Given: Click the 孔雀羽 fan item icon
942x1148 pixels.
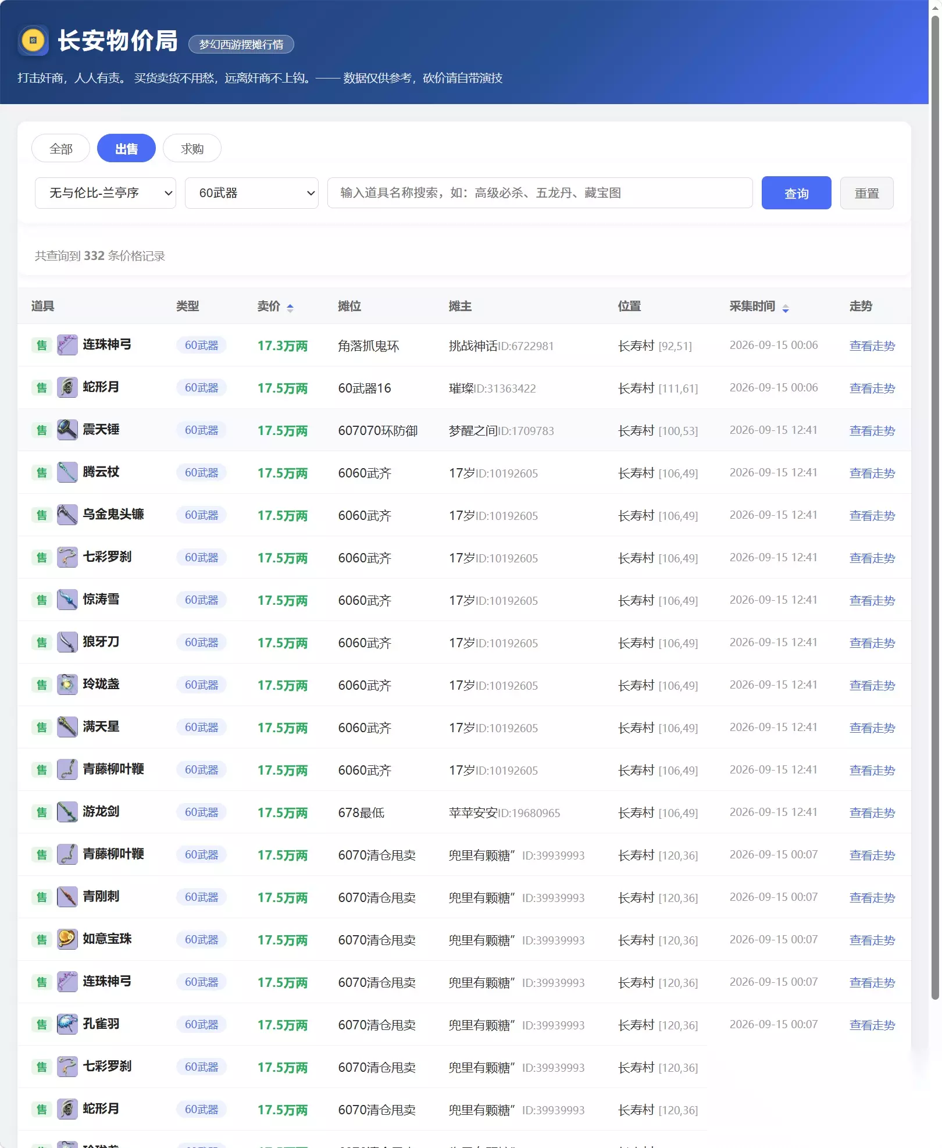Looking at the screenshot, I should pos(67,1024).
